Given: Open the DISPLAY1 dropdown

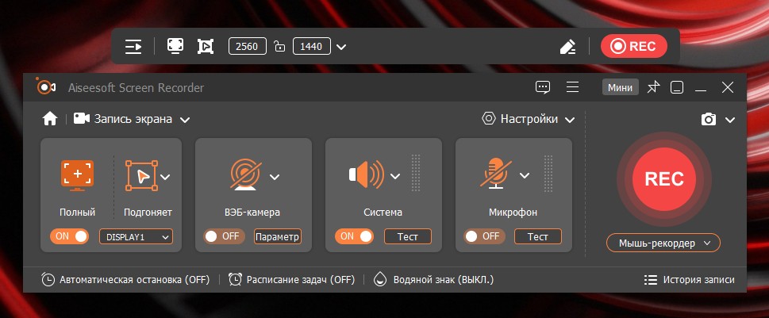Looking at the screenshot, I should pos(136,236).
